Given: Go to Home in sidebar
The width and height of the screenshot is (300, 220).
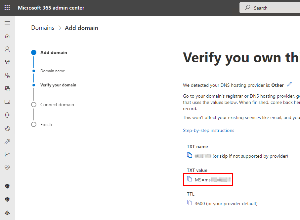Looking at the screenshot, I should click(x=7, y=36).
